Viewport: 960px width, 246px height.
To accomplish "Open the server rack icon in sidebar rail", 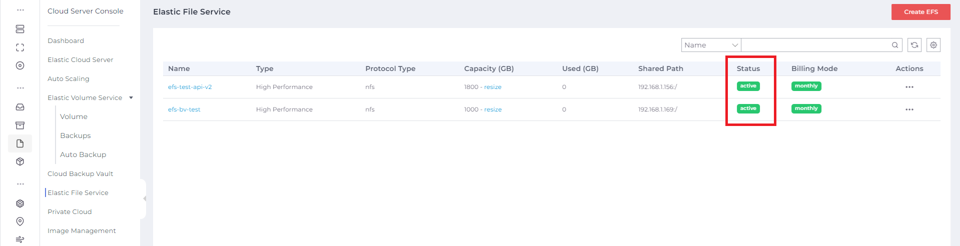I will [x=20, y=29].
